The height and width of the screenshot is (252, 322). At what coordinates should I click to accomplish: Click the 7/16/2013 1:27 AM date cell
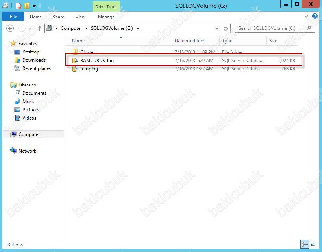[194, 69]
